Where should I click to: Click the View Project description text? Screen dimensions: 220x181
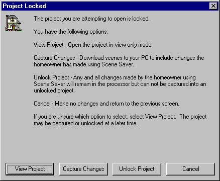click(93, 45)
